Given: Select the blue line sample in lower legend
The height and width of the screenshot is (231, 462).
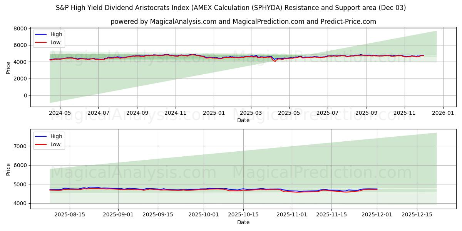Looking at the screenshot, I should click(41, 136).
